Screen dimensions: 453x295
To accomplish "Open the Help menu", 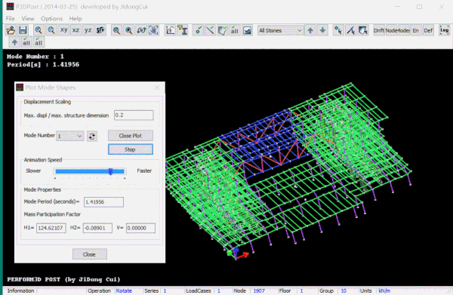I will [75, 18].
